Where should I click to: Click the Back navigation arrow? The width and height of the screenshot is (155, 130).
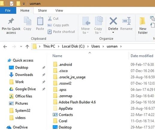pyautogui.click(x=5, y=47)
